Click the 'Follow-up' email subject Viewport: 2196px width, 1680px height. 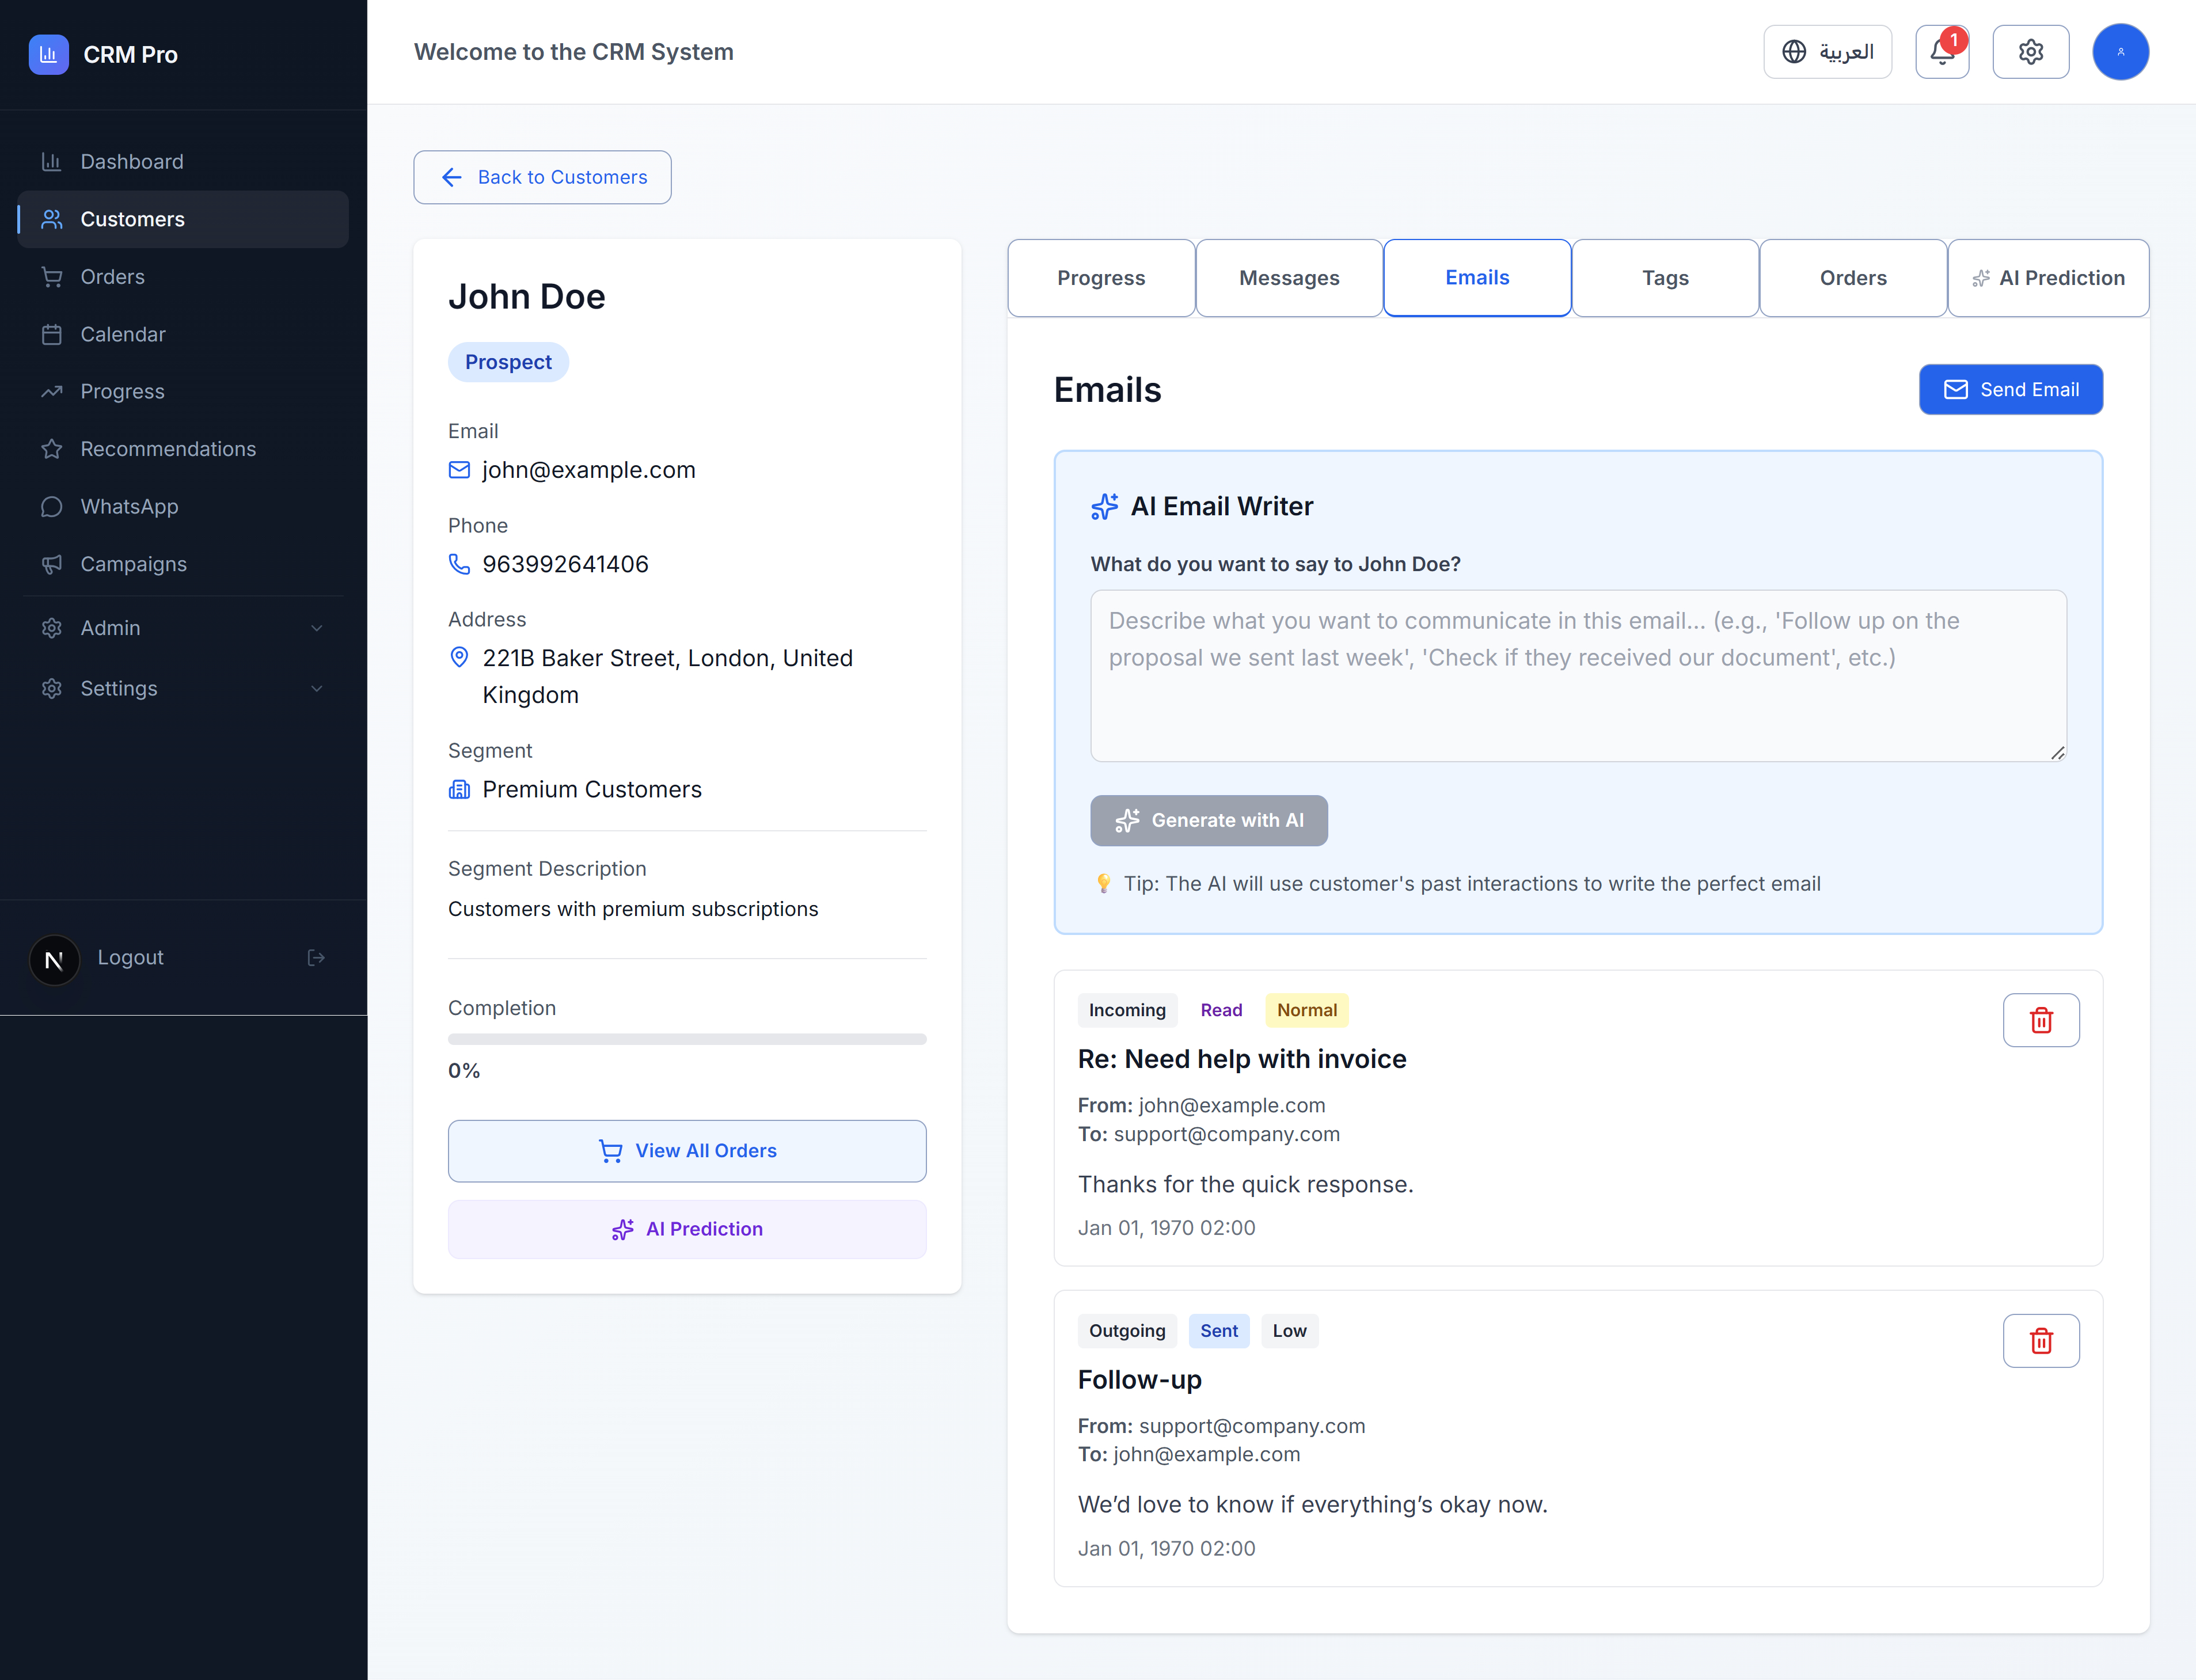point(1139,1379)
